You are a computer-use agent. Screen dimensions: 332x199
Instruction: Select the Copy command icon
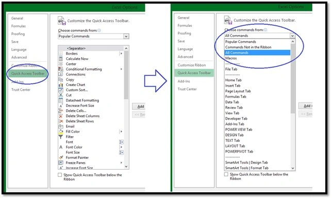pos(61,79)
